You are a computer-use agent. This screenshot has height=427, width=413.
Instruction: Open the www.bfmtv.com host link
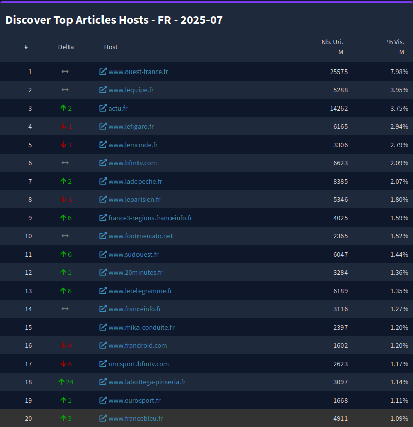(x=132, y=163)
